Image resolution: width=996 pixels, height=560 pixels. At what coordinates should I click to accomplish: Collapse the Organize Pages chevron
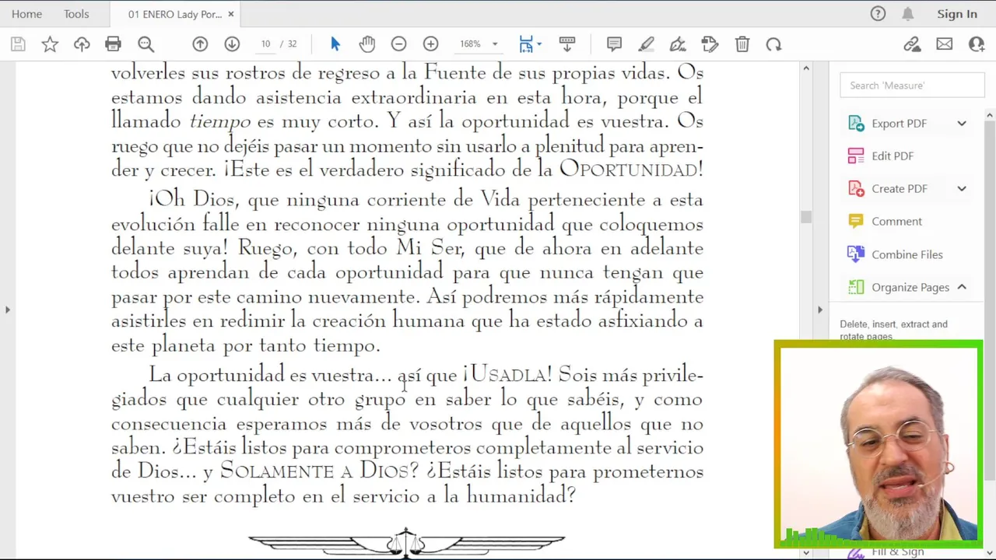962,288
